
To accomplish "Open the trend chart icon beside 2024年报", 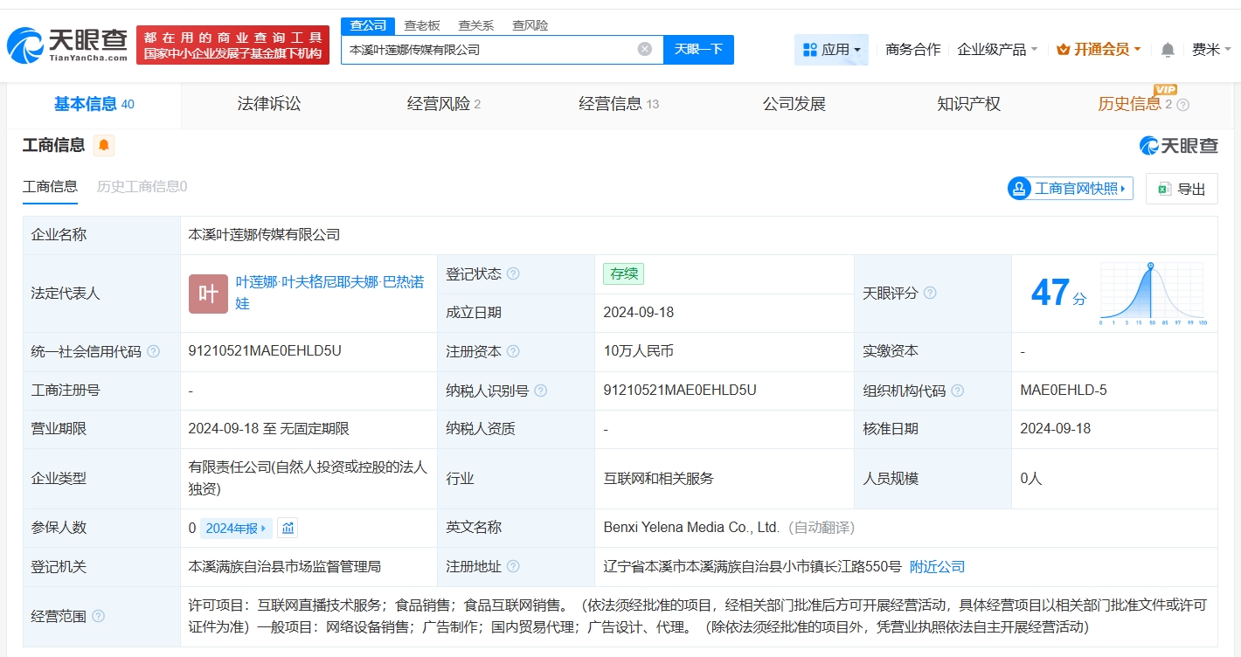I will click(x=287, y=528).
